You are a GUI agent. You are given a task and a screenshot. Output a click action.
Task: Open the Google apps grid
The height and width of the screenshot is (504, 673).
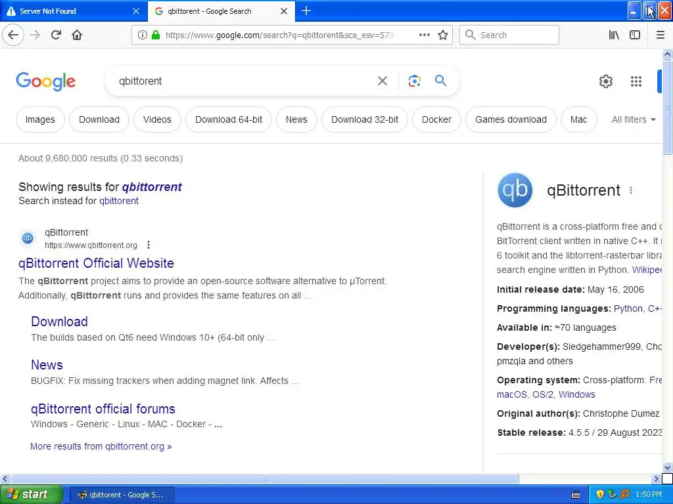coord(636,81)
